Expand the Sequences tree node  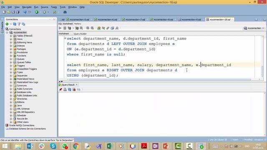11,75
